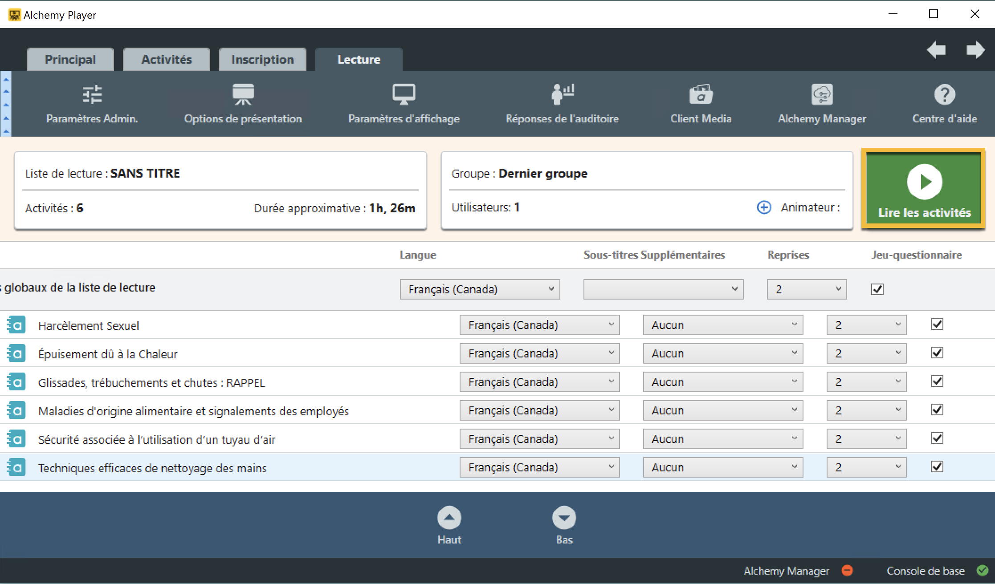The height and width of the screenshot is (584, 995).
Task: Switch to the Activités tab
Action: point(166,60)
